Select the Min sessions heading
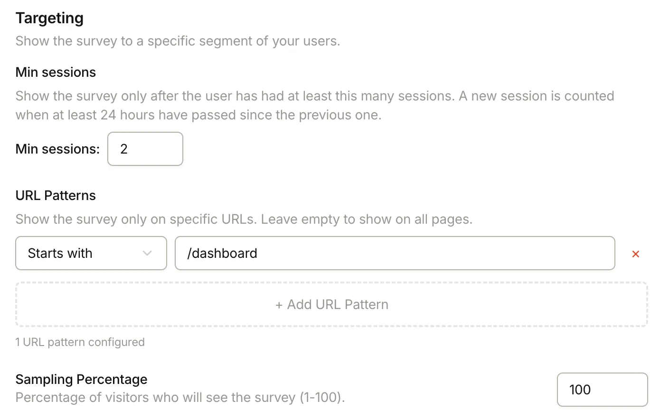 tap(56, 72)
